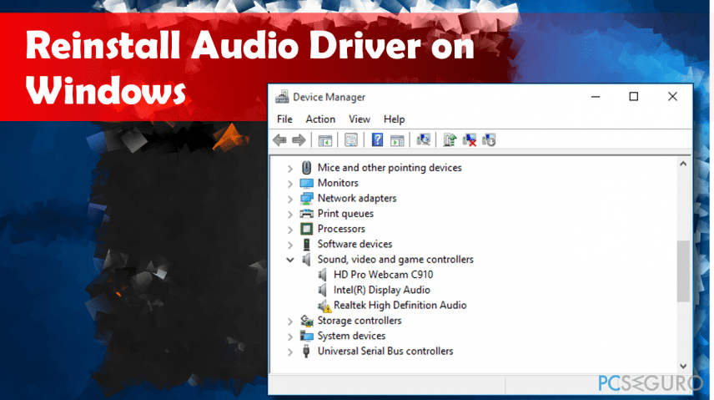This screenshot has height=400, width=714.
Task: Minimize the Device Manager window
Action: pyautogui.click(x=596, y=97)
